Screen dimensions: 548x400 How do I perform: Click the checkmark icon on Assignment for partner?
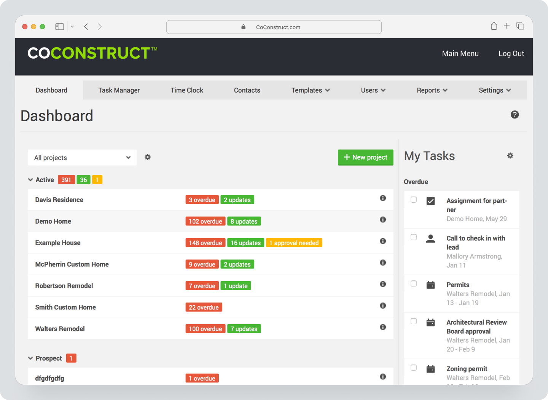click(430, 201)
